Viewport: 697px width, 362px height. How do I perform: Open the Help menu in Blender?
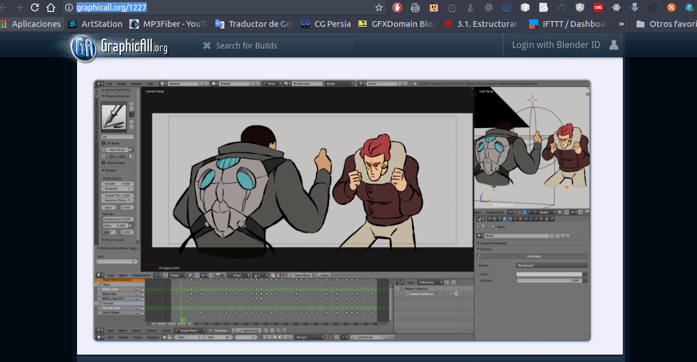coord(150,84)
